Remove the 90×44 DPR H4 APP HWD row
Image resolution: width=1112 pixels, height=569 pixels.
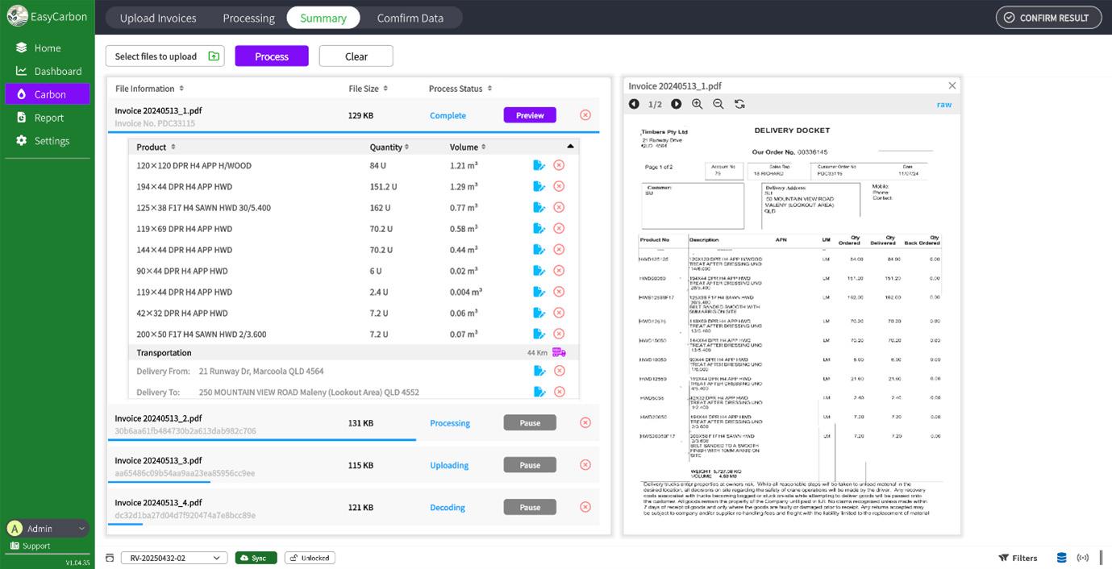coord(559,271)
